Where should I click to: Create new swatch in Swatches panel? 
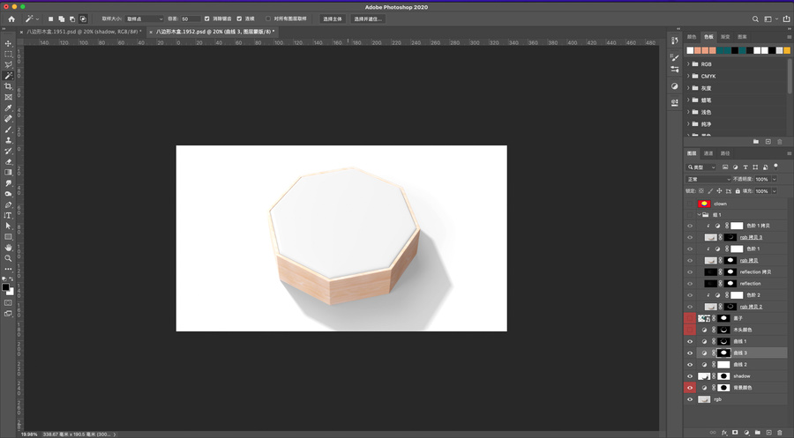click(768, 142)
